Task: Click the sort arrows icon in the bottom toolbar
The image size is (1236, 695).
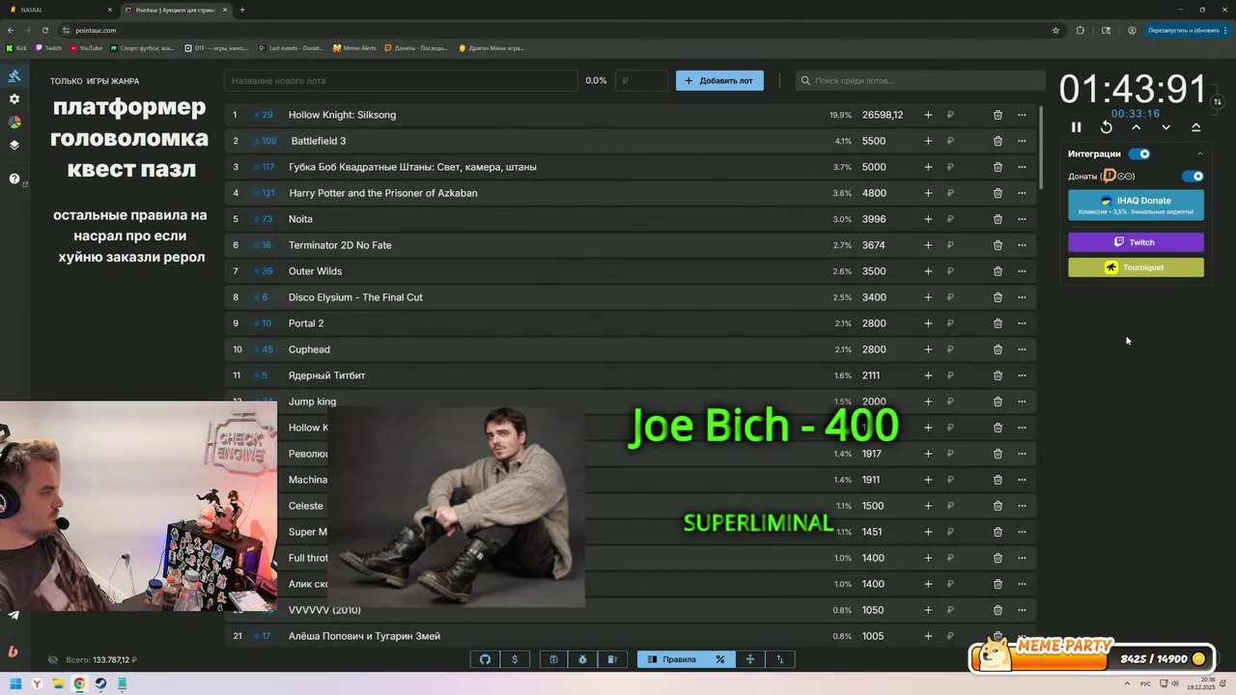Action: point(780,659)
